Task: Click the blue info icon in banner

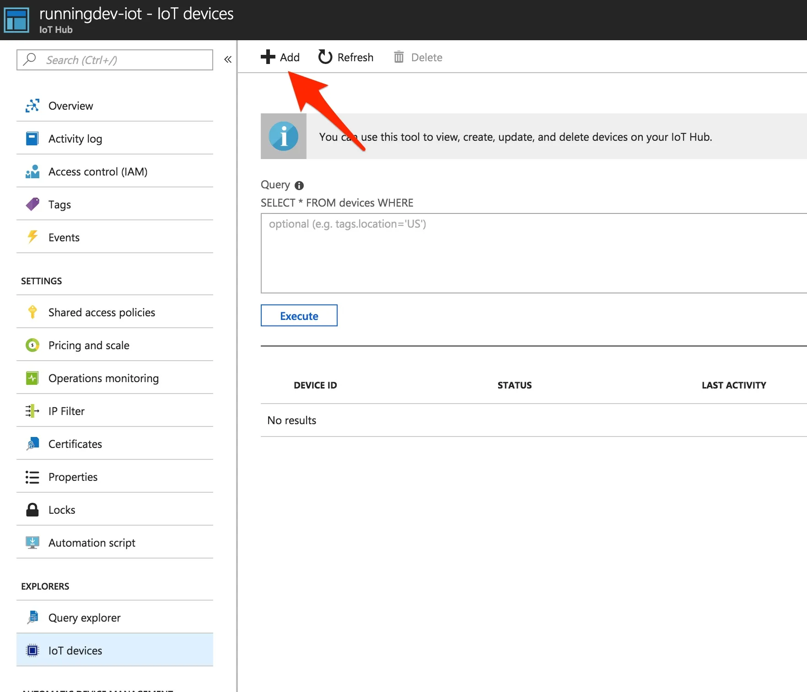Action: coord(284,136)
